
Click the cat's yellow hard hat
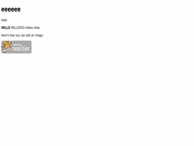pyautogui.click(x=6, y=43)
